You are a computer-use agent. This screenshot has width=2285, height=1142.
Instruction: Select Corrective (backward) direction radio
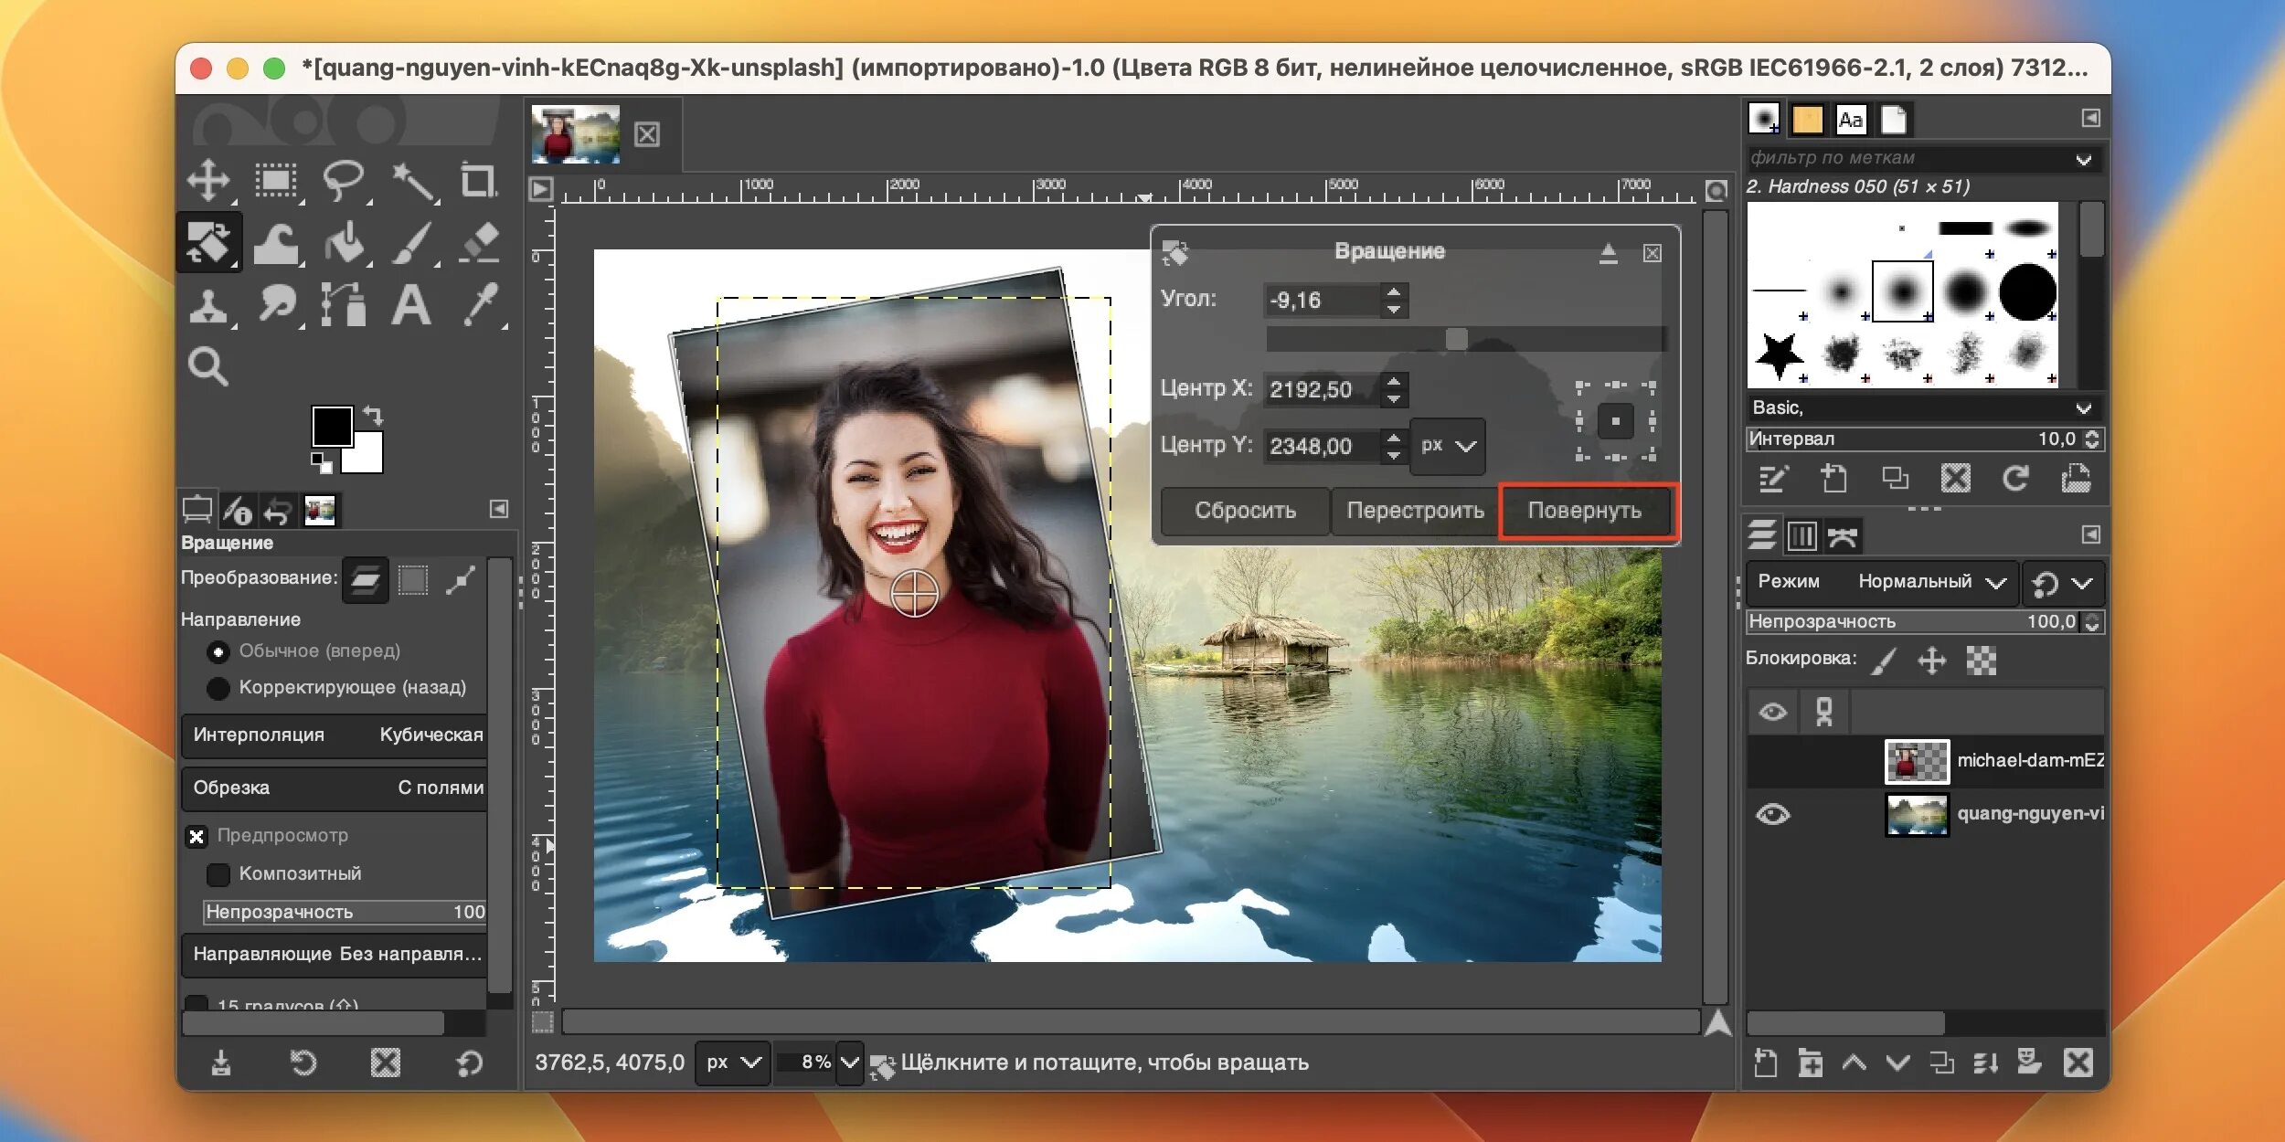218,688
